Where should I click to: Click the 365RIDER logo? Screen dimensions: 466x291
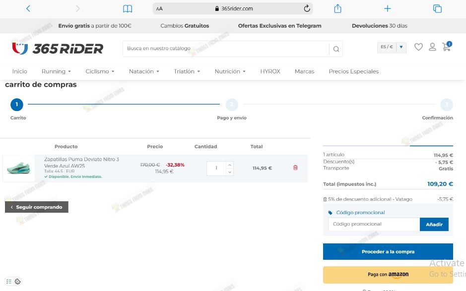tap(57, 48)
